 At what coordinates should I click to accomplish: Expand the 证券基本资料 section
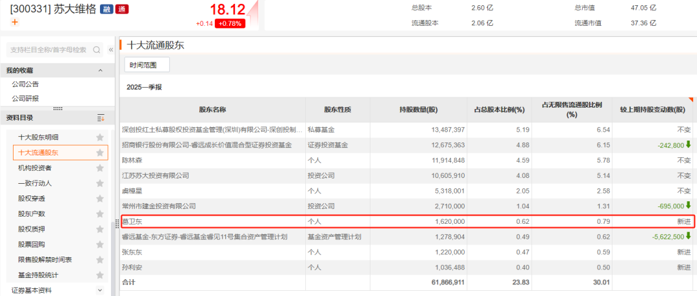[100, 290]
